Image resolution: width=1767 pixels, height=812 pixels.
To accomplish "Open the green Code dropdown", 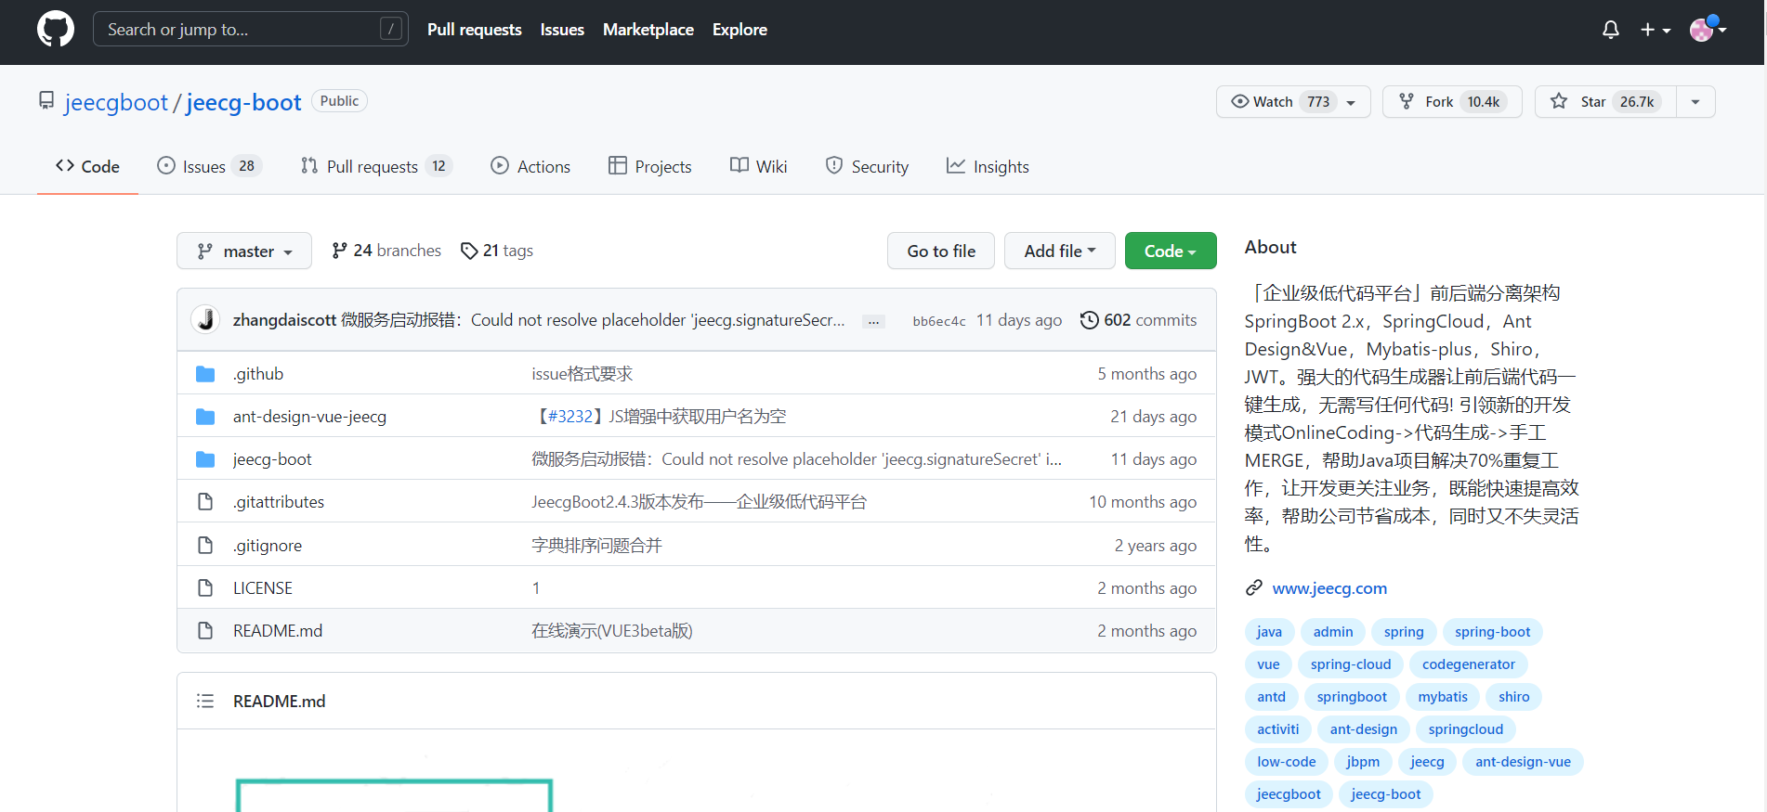I will coord(1171,251).
